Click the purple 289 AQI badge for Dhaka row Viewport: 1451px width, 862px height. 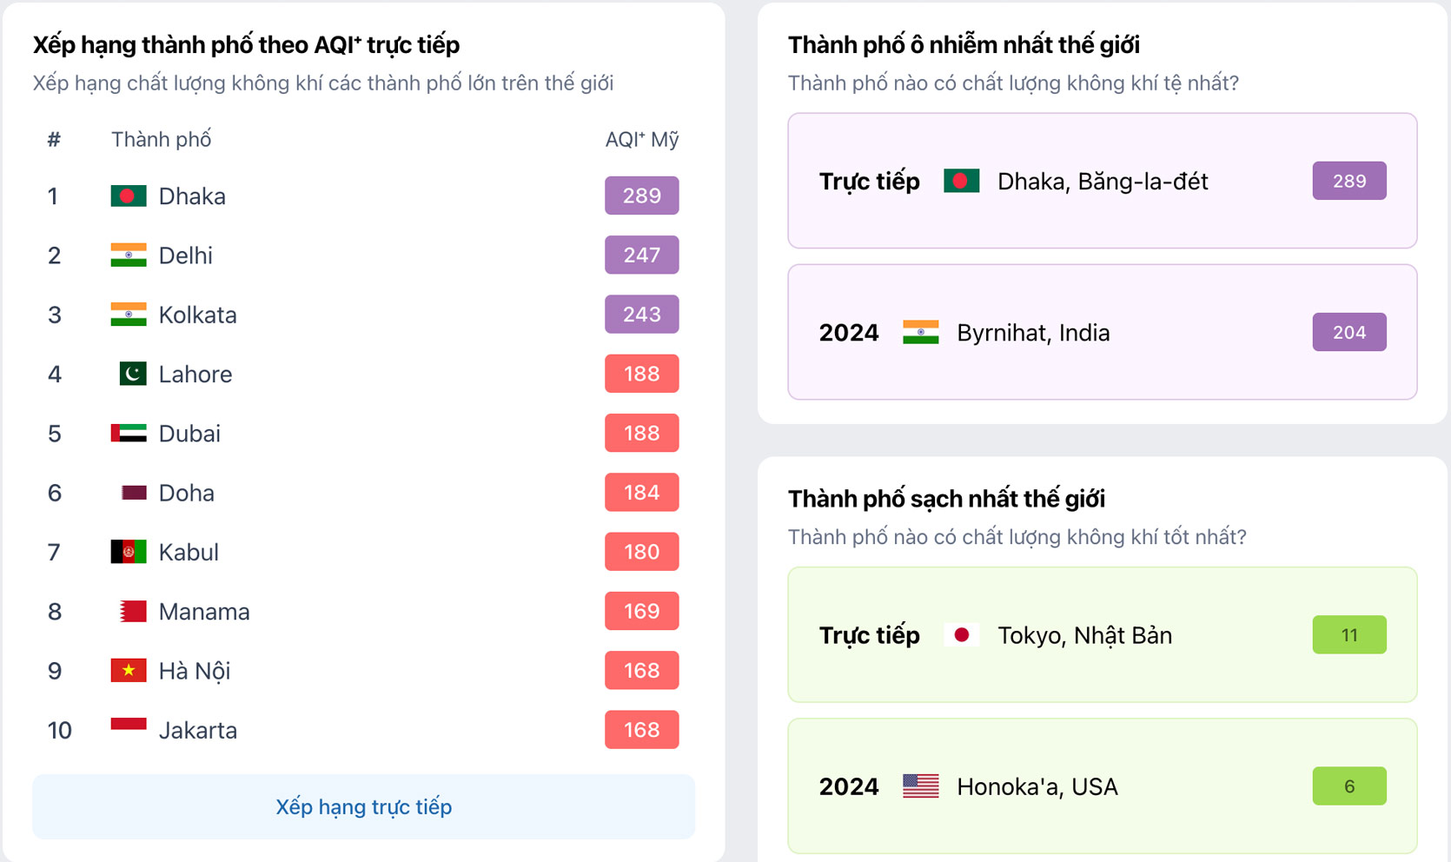pyautogui.click(x=641, y=196)
